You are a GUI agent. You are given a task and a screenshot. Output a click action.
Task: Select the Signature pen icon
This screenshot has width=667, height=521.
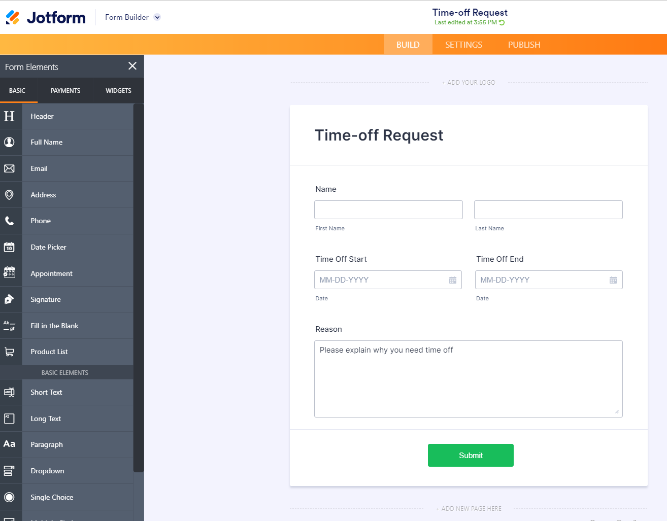[x=10, y=299]
